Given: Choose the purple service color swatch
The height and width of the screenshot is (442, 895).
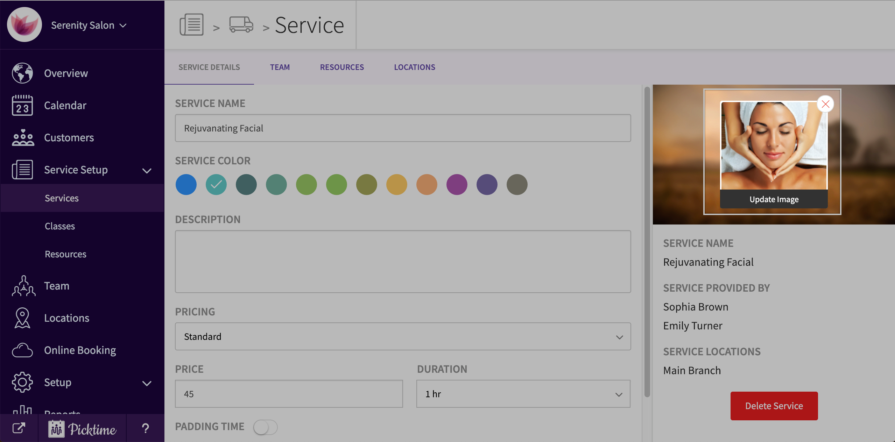Looking at the screenshot, I should pos(457,184).
